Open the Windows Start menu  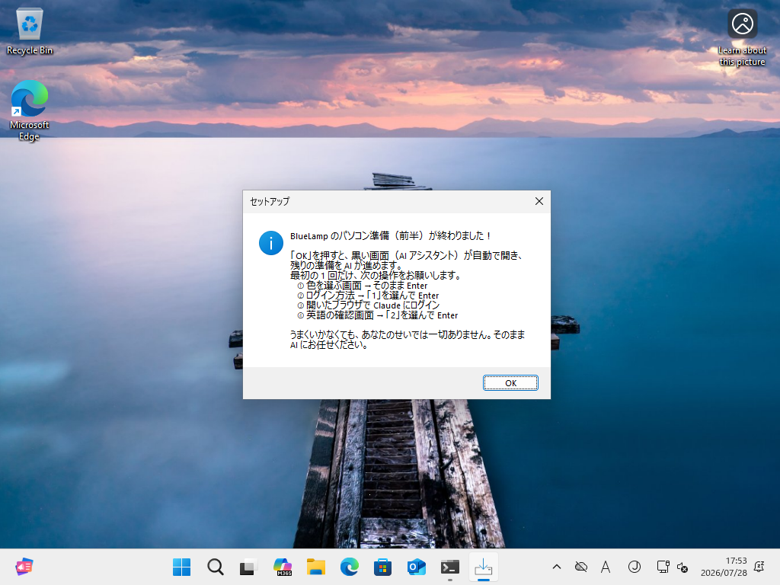point(181,567)
